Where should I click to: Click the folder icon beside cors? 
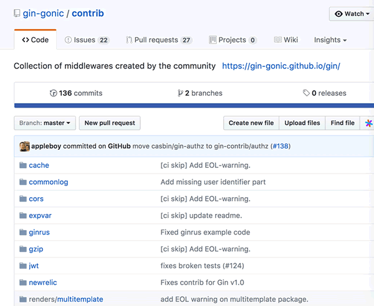(x=23, y=199)
